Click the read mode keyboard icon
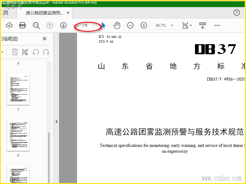 pos(203,25)
